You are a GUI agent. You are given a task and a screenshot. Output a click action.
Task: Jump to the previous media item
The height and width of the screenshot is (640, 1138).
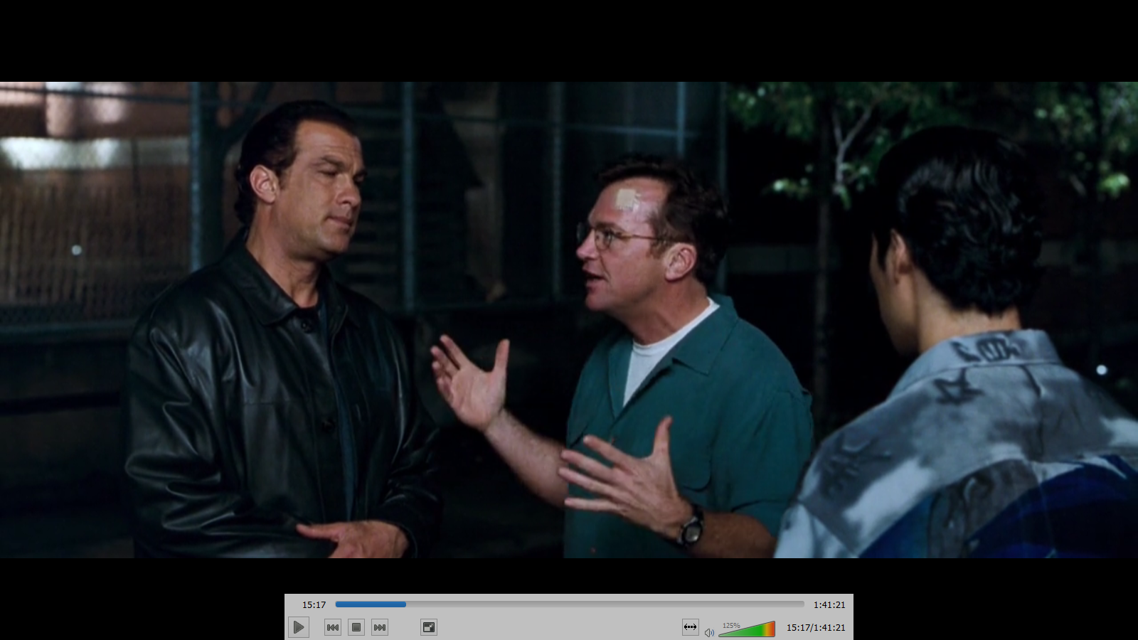[332, 627]
